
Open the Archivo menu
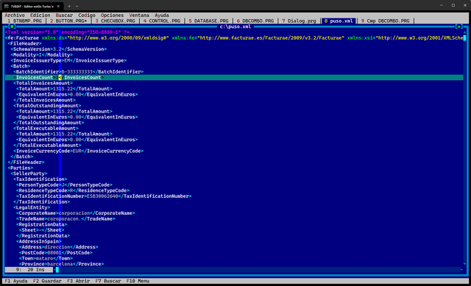[x=15, y=15]
